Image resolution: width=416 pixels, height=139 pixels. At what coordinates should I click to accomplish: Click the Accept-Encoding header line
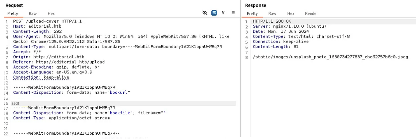tap(56, 67)
